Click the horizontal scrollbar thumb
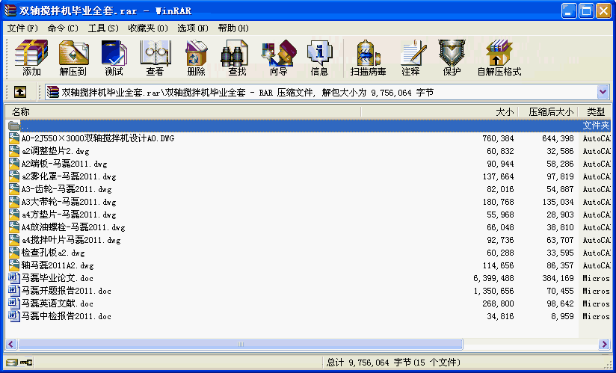This screenshot has height=373, width=616. [241, 345]
